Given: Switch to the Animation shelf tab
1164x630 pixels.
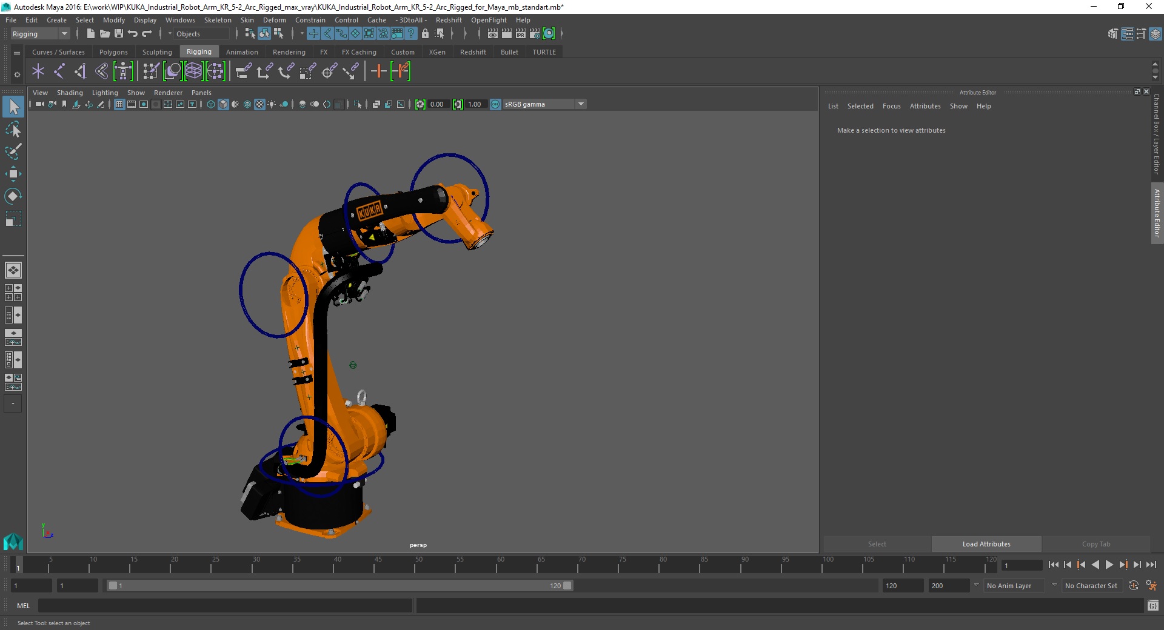Looking at the screenshot, I should tap(242, 52).
